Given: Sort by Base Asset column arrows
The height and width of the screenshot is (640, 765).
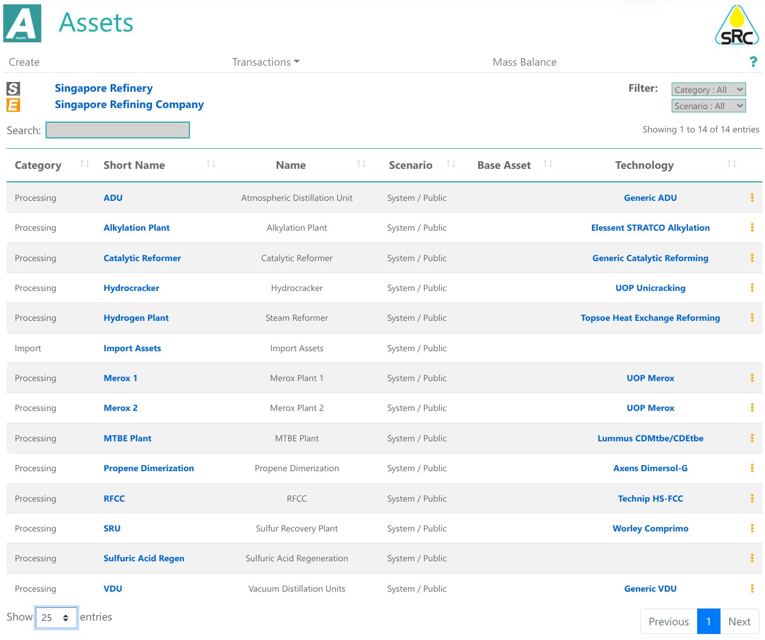Looking at the screenshot, I should [x=548, y=164].
